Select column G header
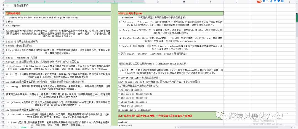Viewport: 298px width, 129px height. pos(158,2)
